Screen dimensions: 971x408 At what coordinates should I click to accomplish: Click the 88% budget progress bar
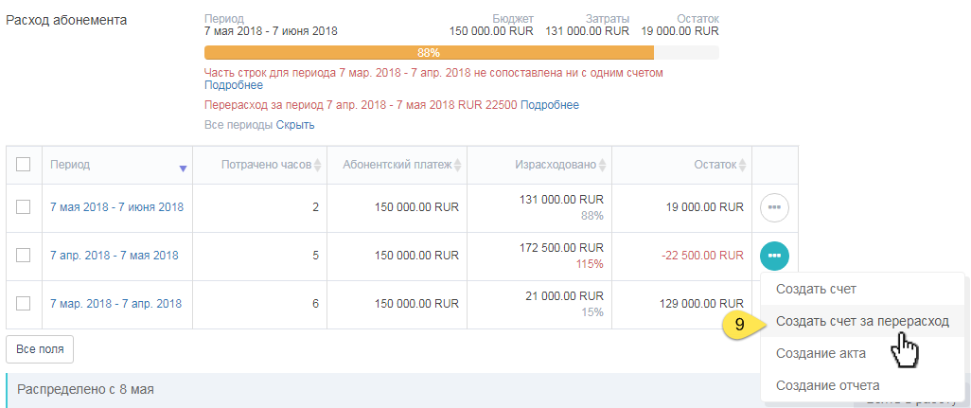[429, 53]
